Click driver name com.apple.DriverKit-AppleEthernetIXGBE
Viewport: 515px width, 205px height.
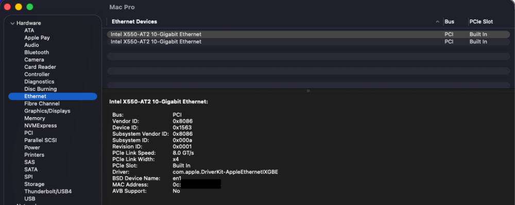point(226,172)
